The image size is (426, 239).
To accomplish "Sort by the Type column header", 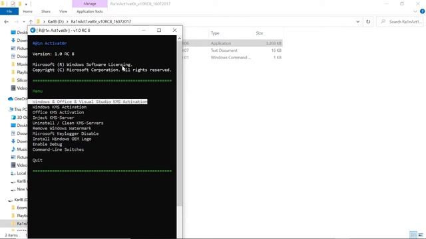I will 215,33.
